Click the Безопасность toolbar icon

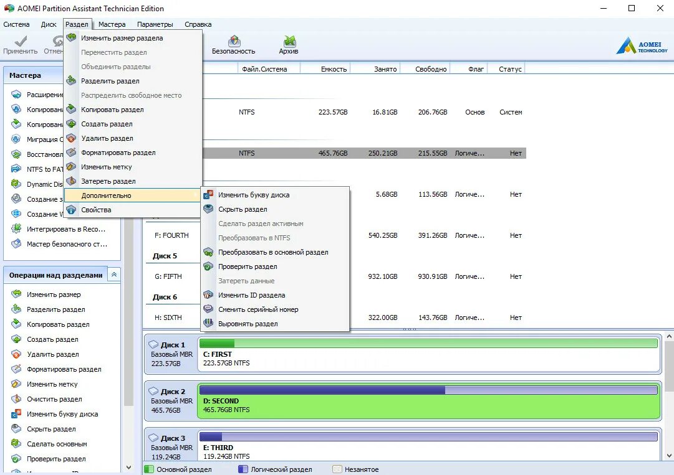(x=234, y=42)
